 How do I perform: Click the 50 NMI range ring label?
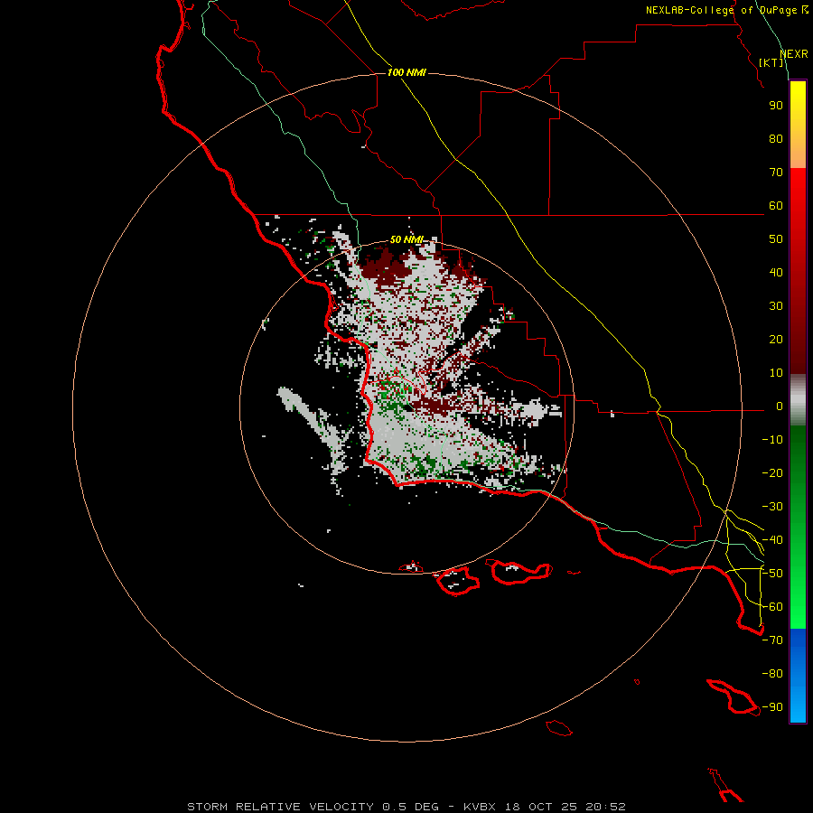(406, 239)
